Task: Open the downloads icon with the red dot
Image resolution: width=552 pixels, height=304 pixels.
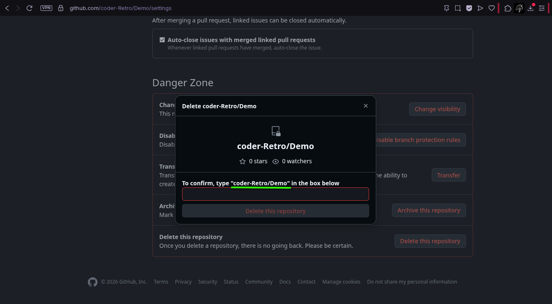Action: [531, 8]
